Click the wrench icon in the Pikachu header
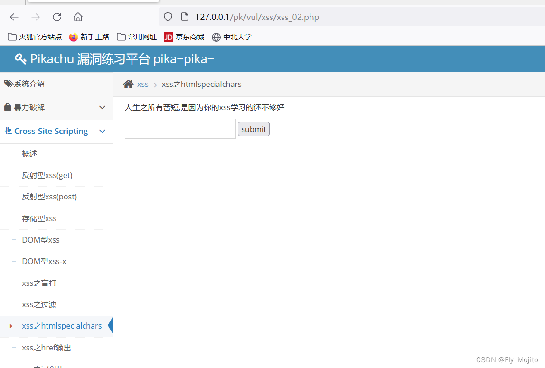Image resolution: width=545 pixels, height=368 pixels. pos(20,58)
